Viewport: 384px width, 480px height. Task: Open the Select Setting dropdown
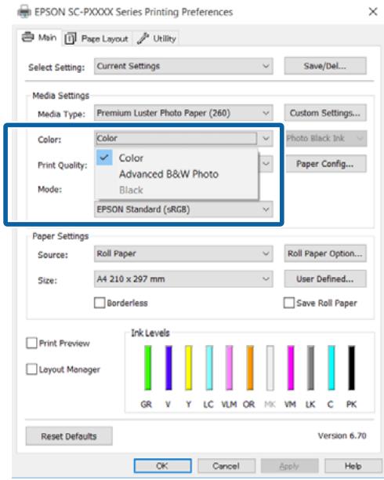[183, 66]
